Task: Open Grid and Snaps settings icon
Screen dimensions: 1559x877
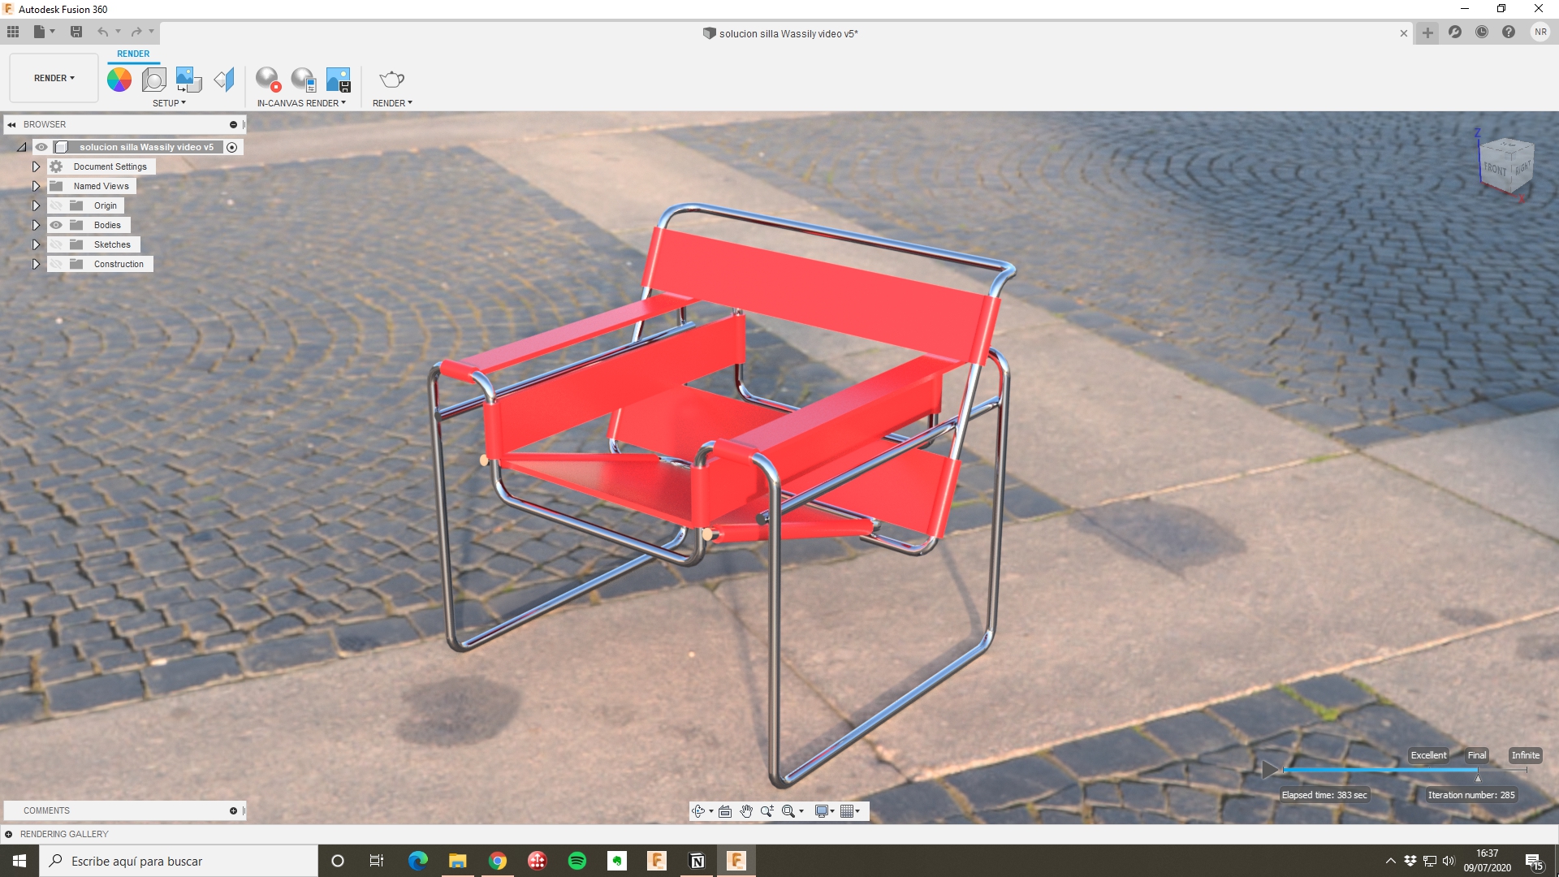Action: point(847,811)
